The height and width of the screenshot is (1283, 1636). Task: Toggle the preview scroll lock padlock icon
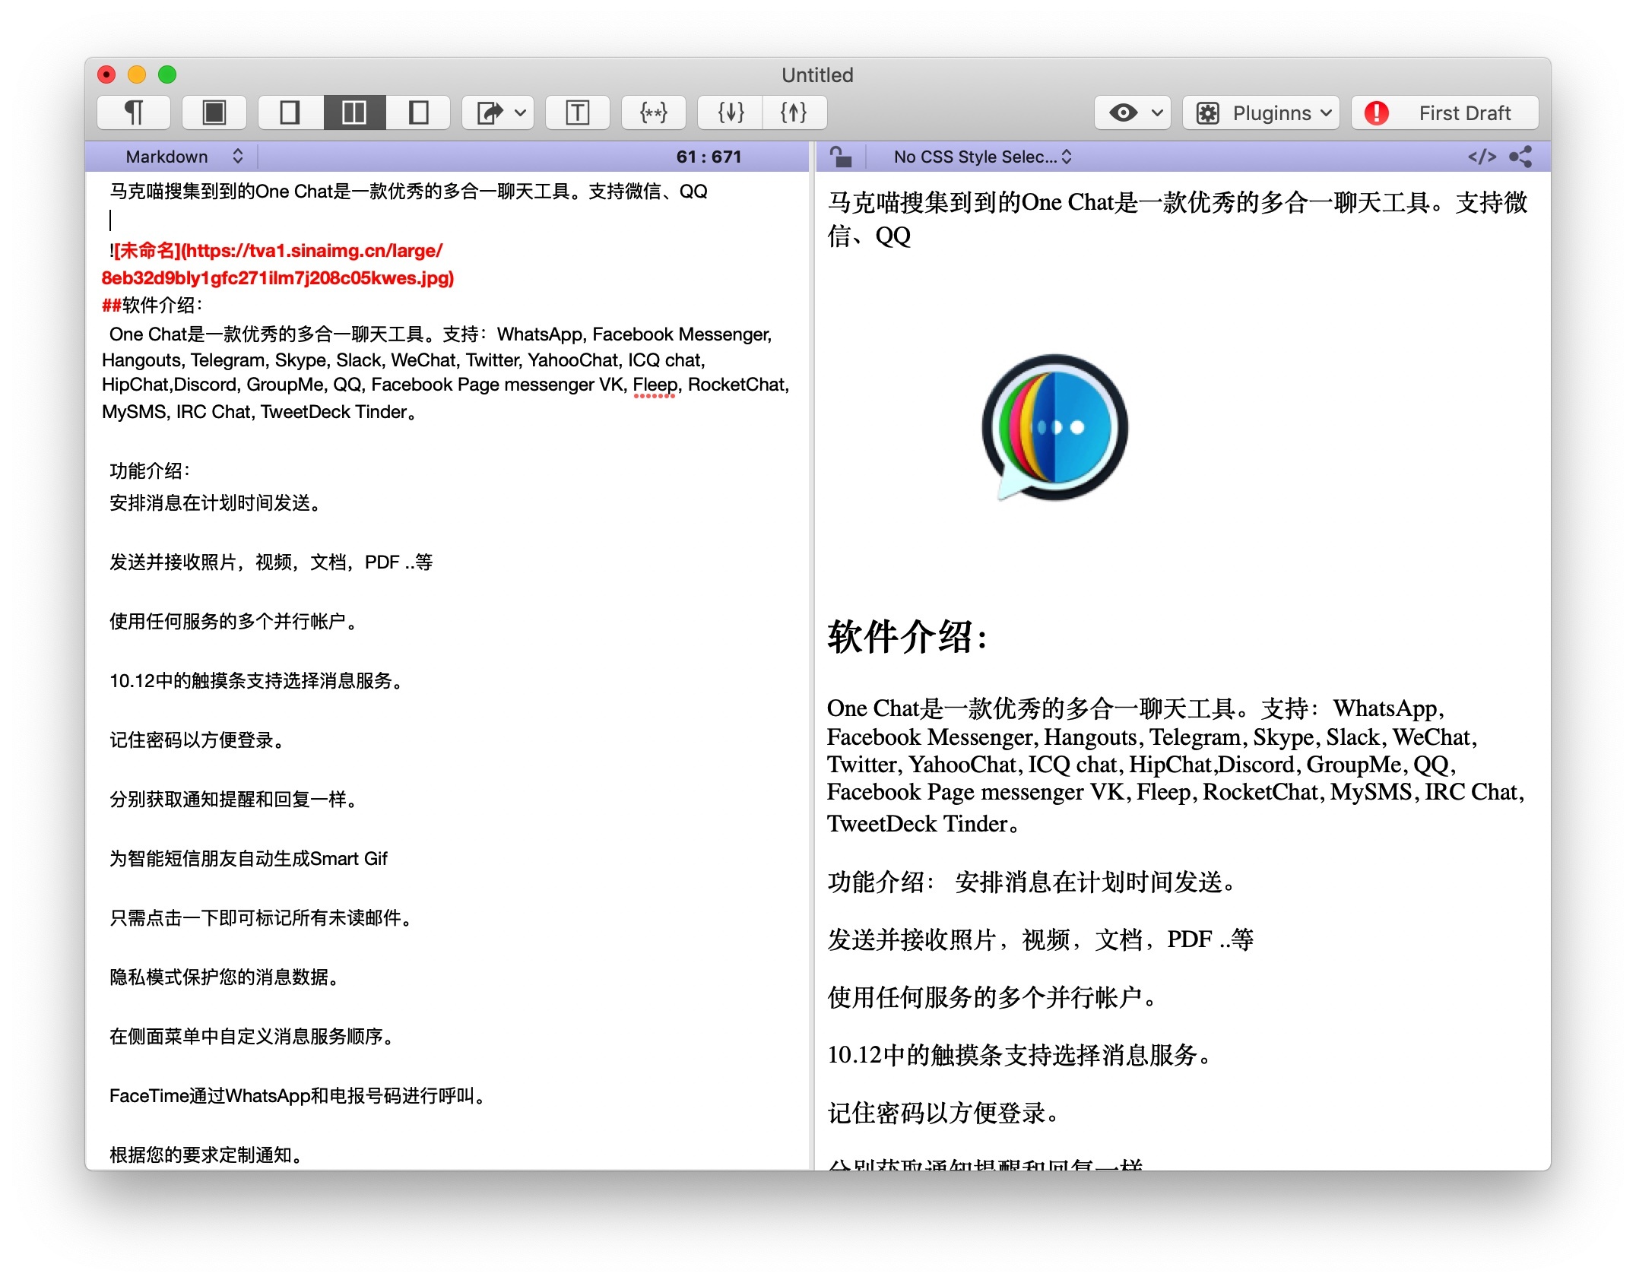point(840,157)
